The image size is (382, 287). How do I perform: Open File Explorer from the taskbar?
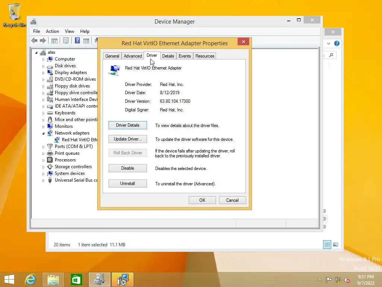tap(53, 280)
